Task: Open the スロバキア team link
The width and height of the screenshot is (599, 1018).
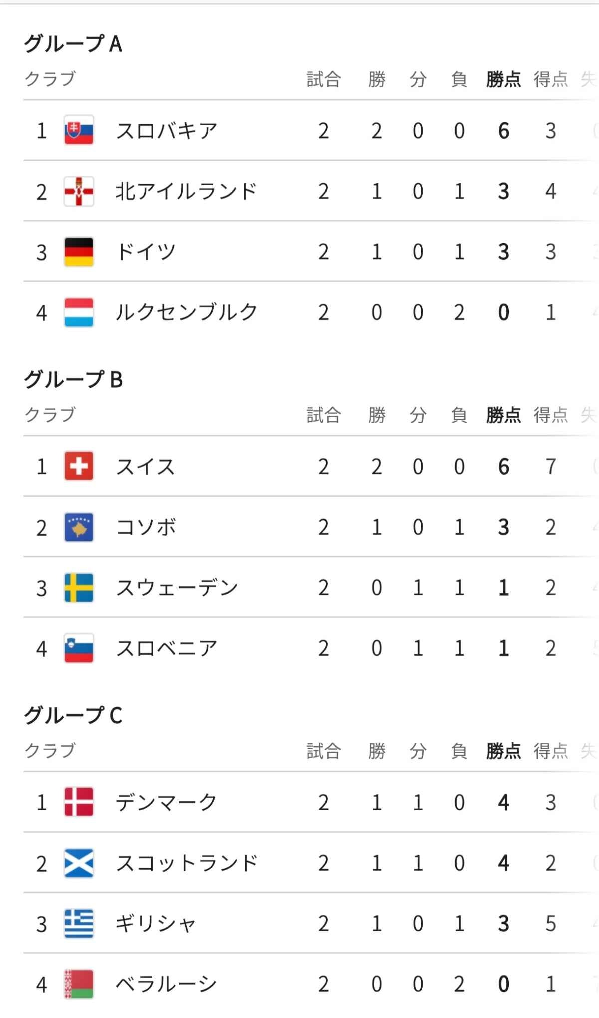Action: pyautogui.click(x=166, y=131)
